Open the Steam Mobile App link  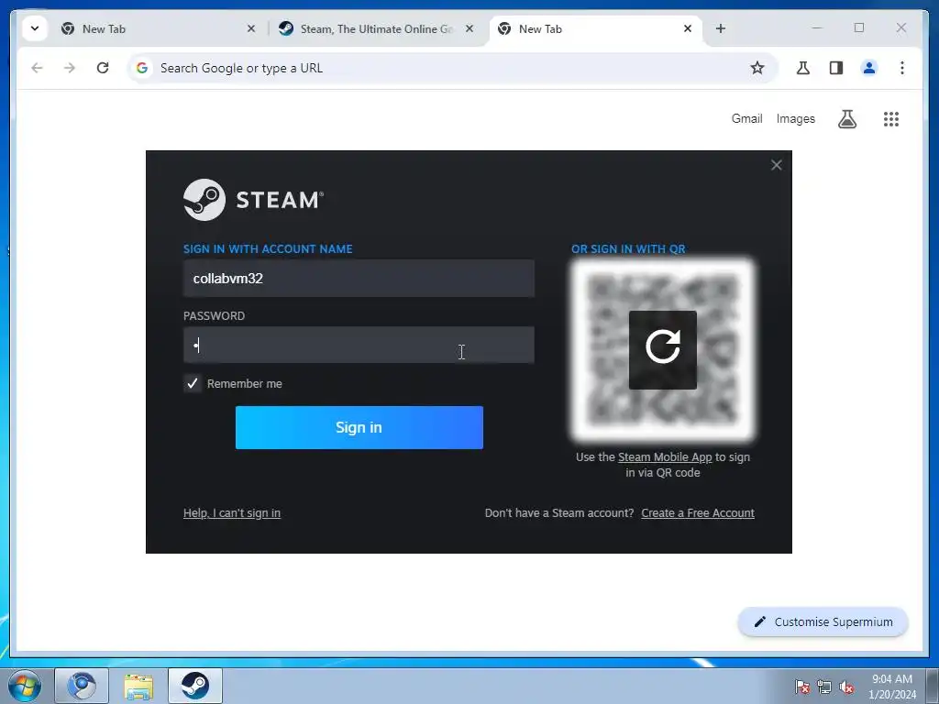click(665, 457)
